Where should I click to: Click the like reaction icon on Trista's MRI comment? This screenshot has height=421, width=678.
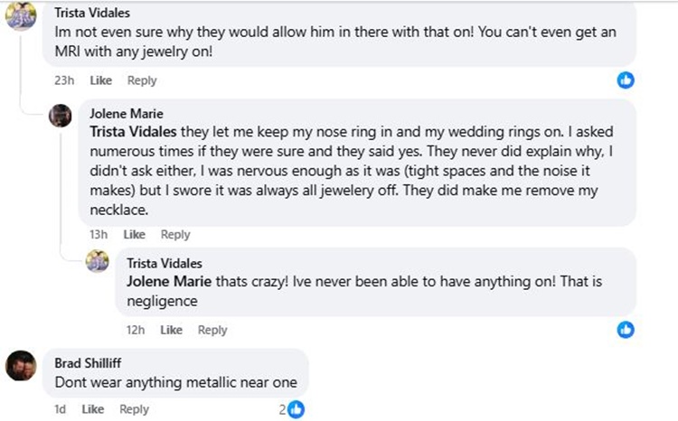tap(625, 80)
